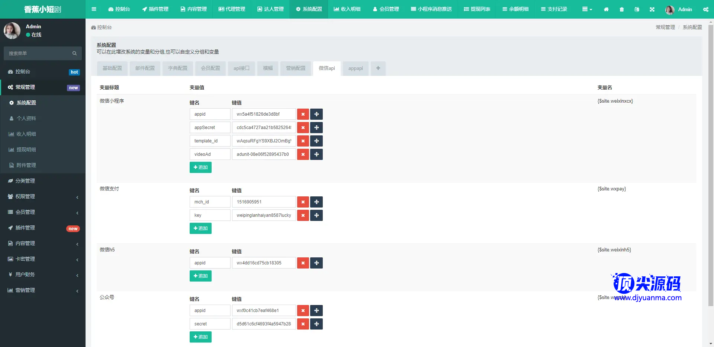This screenshot has width=714, height=347.
Task: Delete the appSecret row with red X
Action: coord(303,128)
